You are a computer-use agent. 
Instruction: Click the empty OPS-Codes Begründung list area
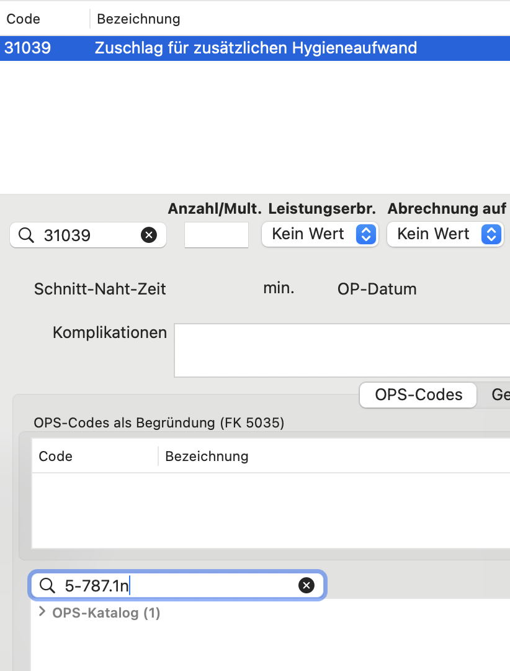(x=271, y=510)
